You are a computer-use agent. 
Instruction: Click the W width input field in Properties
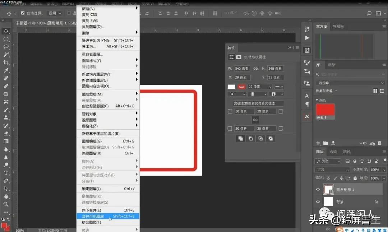pos(241,68)
